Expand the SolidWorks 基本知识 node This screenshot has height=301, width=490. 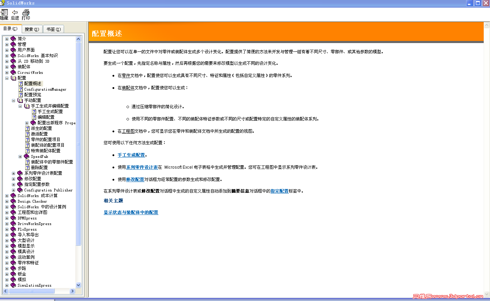click(7, 56)
